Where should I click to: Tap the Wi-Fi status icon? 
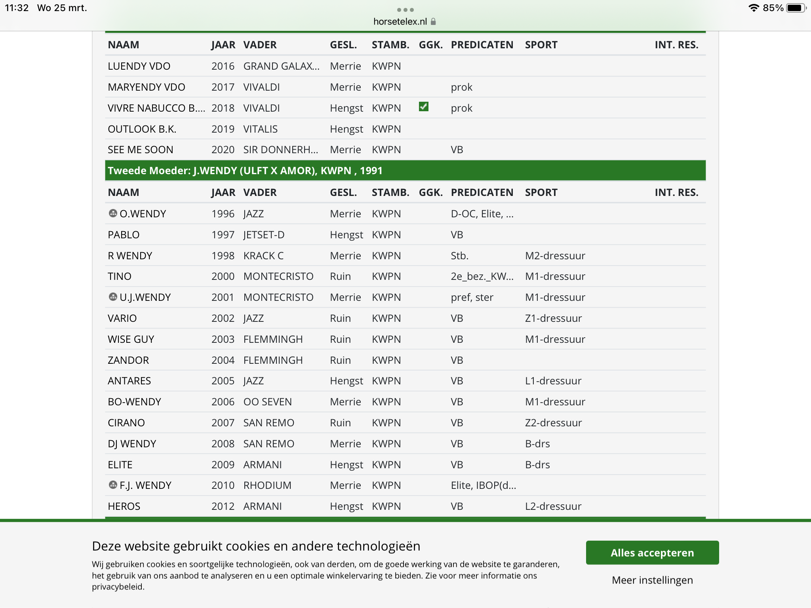tap(754, 8)
